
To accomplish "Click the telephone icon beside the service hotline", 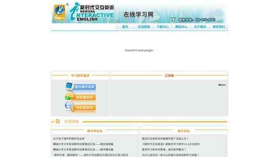I will tap(173, 20).
